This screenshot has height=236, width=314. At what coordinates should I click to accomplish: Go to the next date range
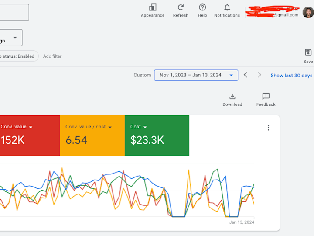[x=259, y=75]
